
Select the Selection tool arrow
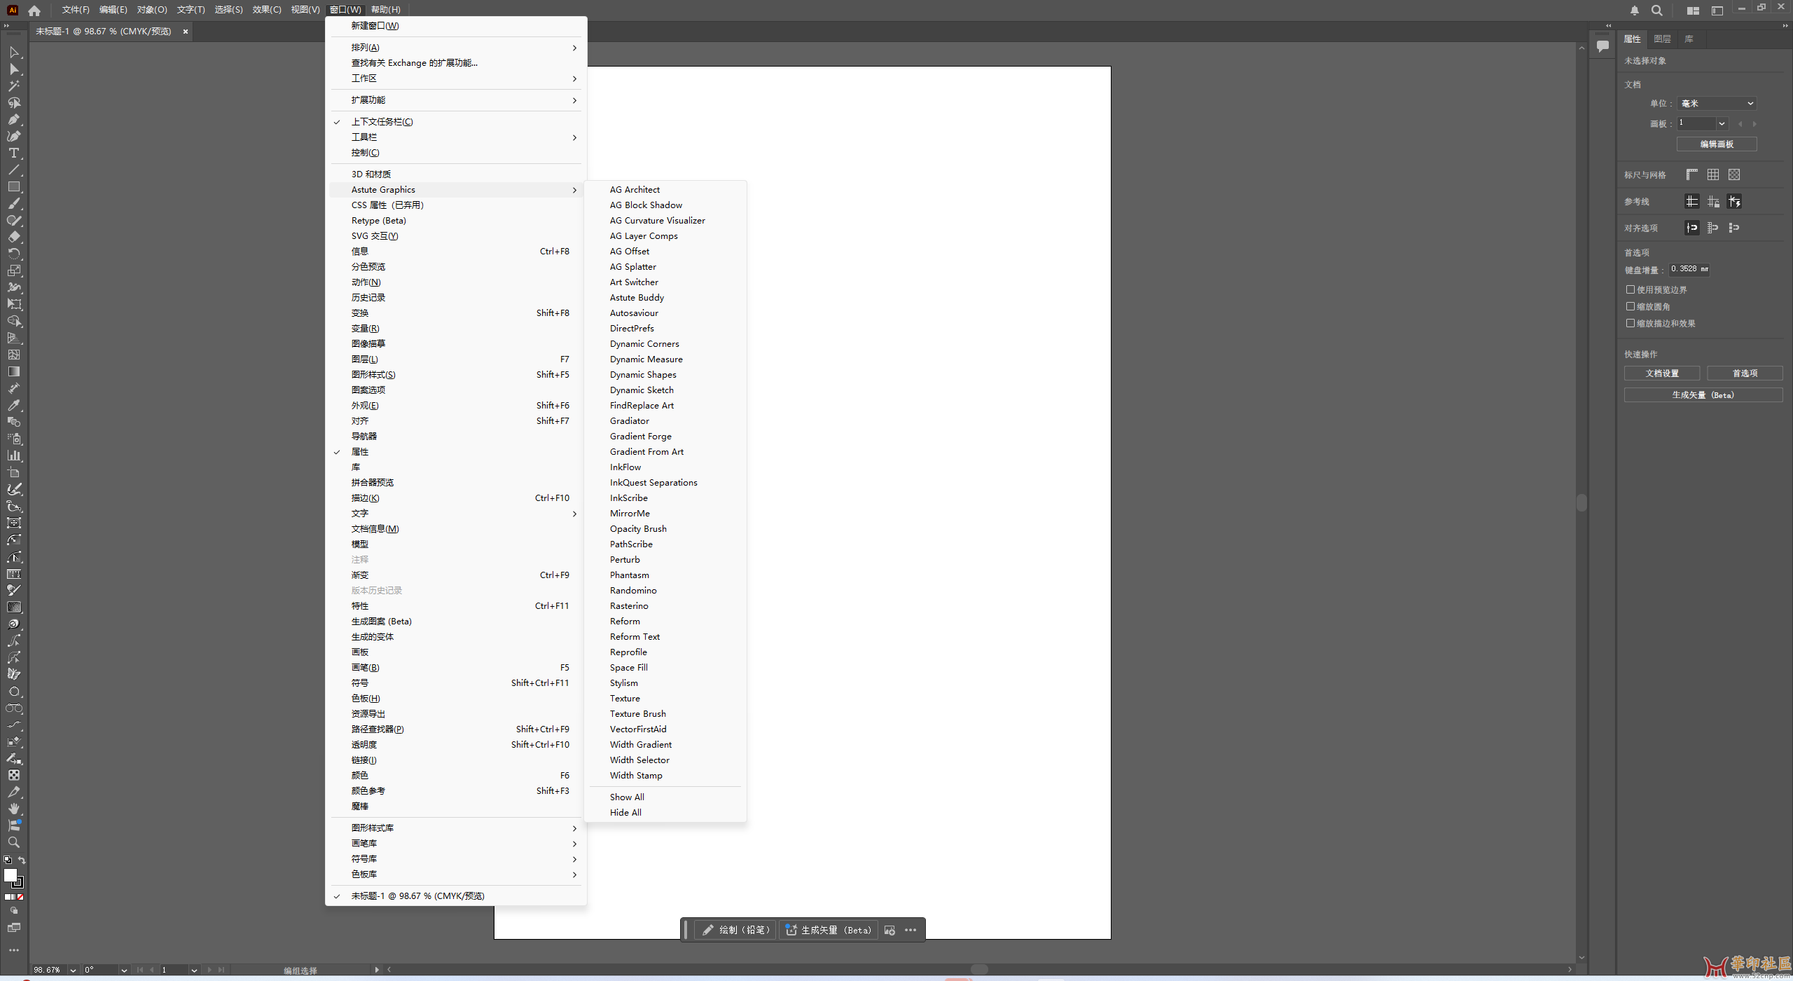(14, 53)
